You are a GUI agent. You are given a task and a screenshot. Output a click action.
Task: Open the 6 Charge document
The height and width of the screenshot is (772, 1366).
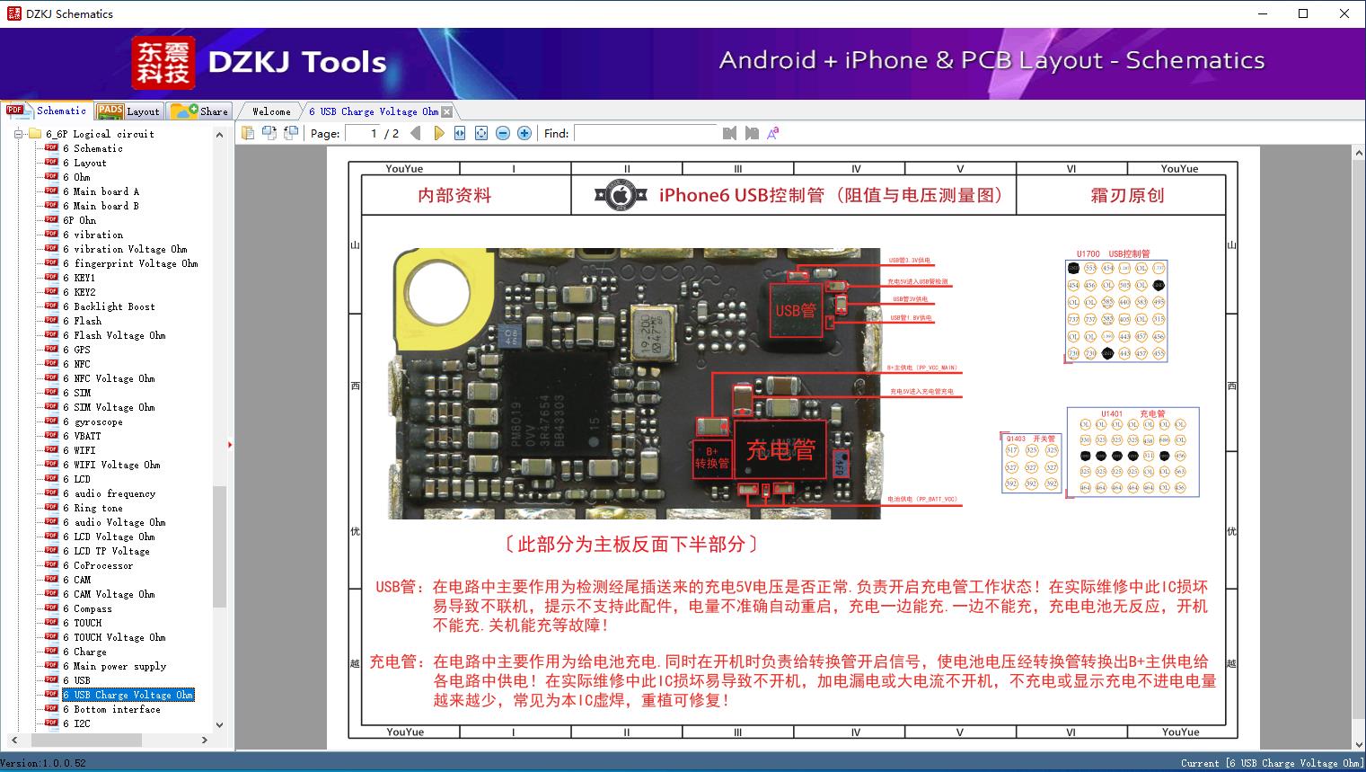click(x=84, y=652)
